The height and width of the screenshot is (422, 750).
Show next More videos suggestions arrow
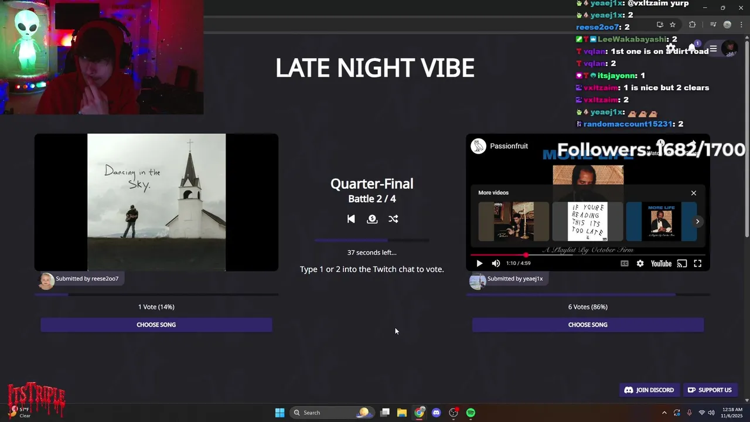point(697,222)
